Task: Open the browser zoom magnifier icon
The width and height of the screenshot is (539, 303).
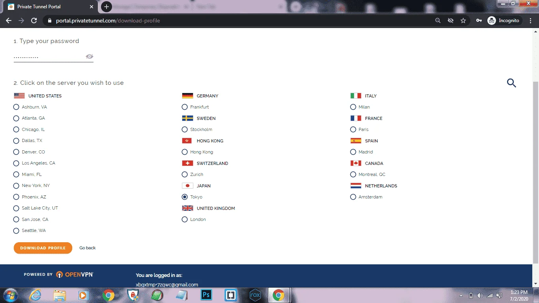Action: point(438,21)
